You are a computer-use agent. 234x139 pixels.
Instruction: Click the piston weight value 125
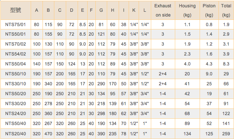point(209,134)
